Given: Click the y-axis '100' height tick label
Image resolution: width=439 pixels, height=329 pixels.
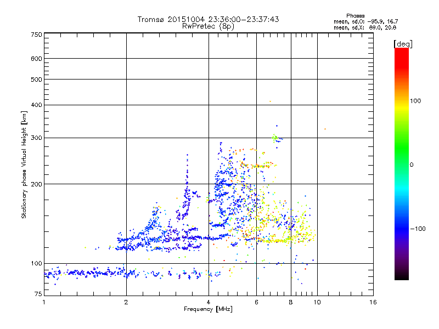Looking at the screenshot, I should point(36,263).
